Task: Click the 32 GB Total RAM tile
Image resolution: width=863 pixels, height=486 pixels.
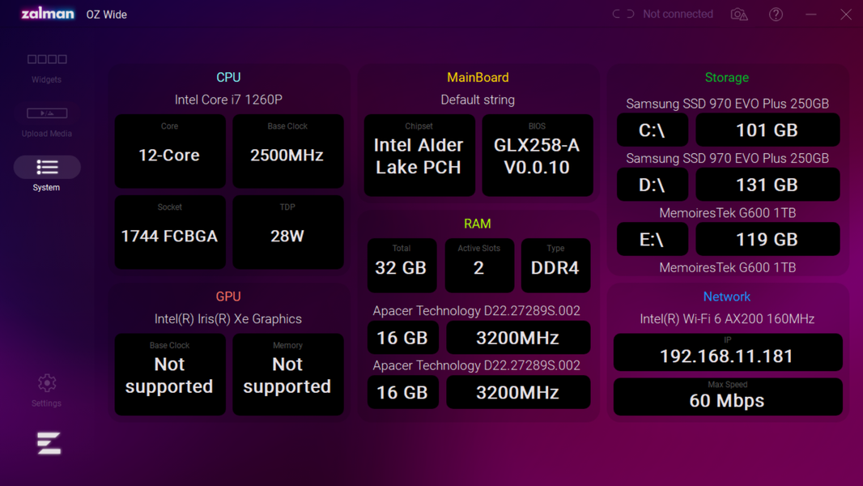Action: (x=402, y=266)
